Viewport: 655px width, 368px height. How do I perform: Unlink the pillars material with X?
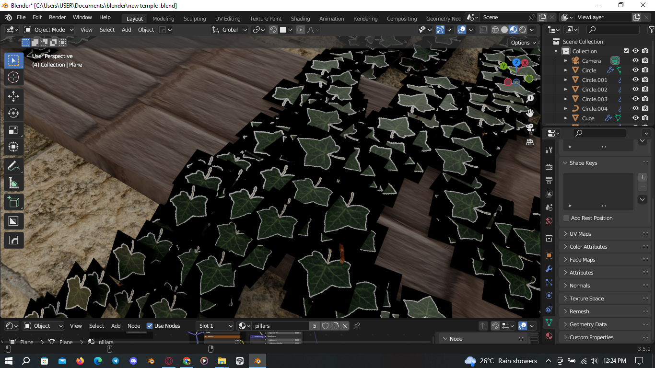pyautogui.click(x=344, y=326)
